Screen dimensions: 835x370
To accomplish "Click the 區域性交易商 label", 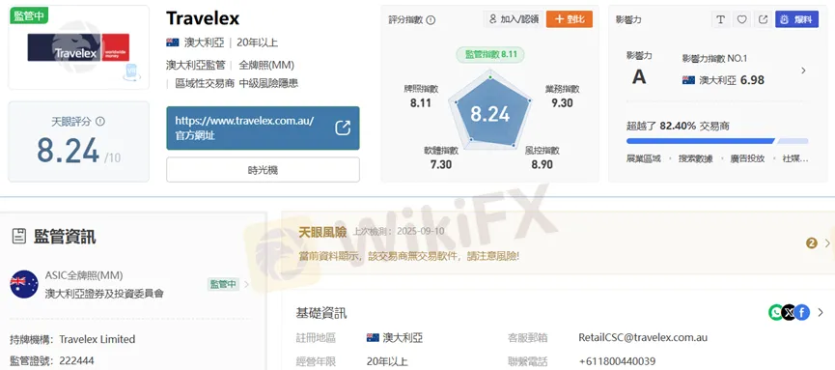I will [x=205, y=83].
